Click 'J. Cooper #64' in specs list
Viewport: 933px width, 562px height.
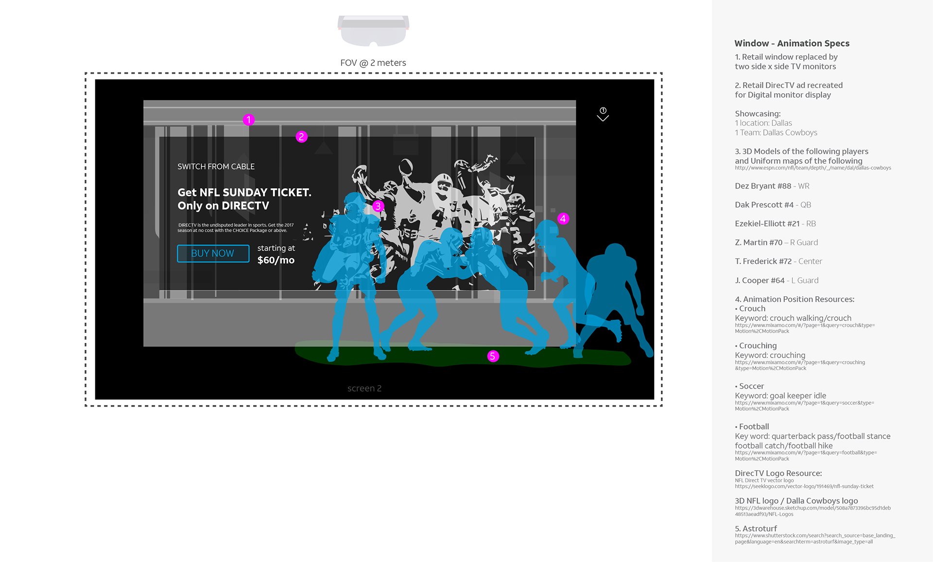(x=760, y=280)
